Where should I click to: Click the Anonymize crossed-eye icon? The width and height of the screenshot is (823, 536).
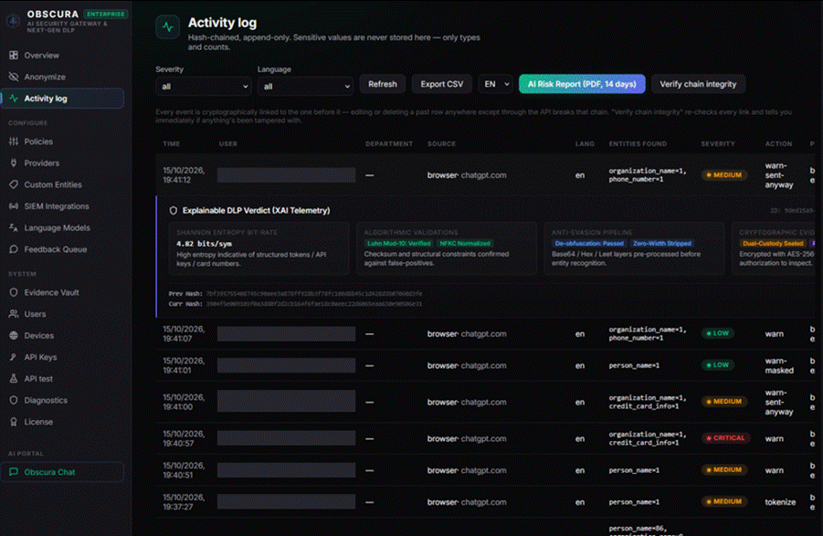click(14, 77)
